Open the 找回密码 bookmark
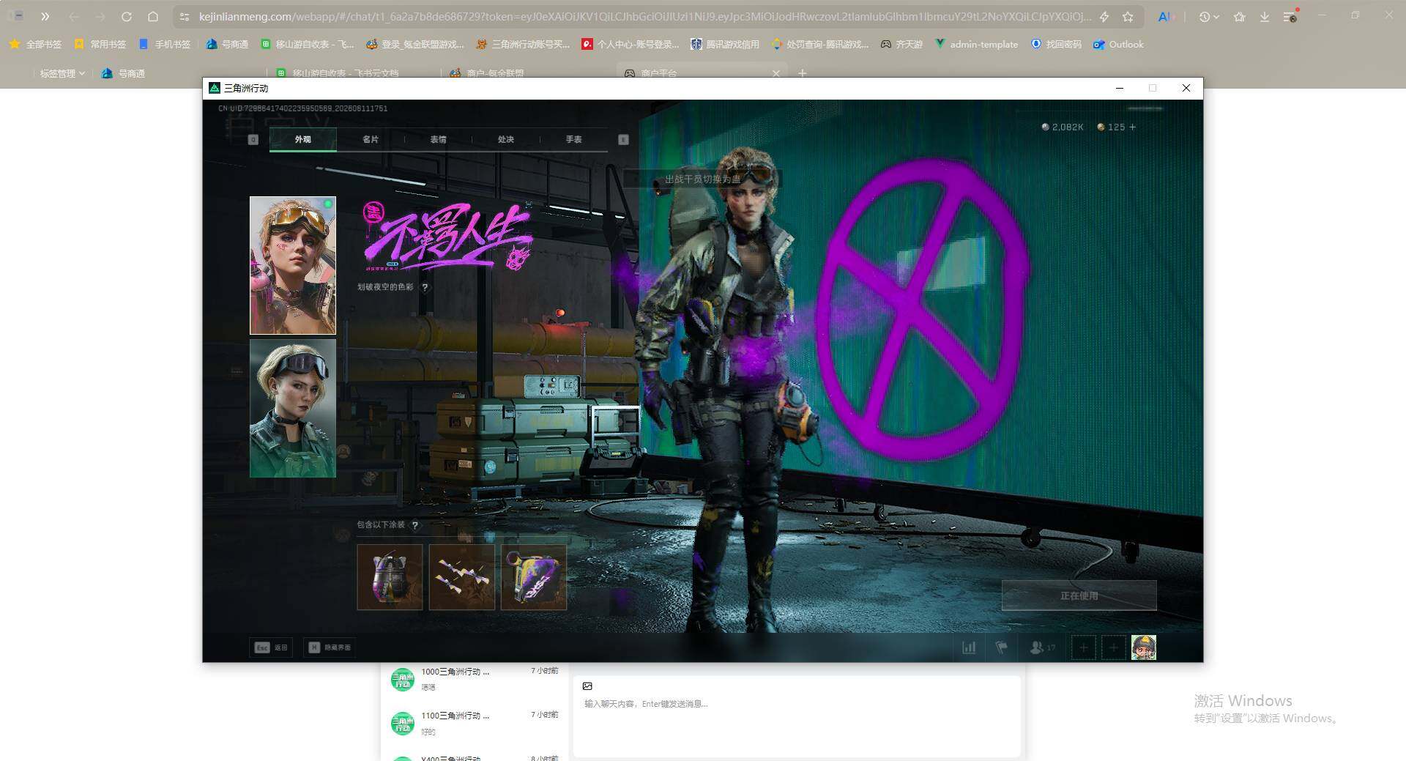The height and width of the screenshot is (761, 1406). pyautogui.click(x=1056, y=45)
